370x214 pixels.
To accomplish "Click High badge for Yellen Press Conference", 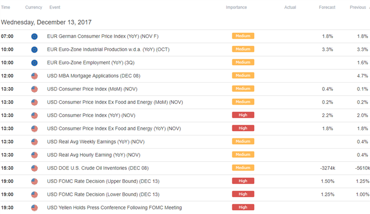I will 243,207.
